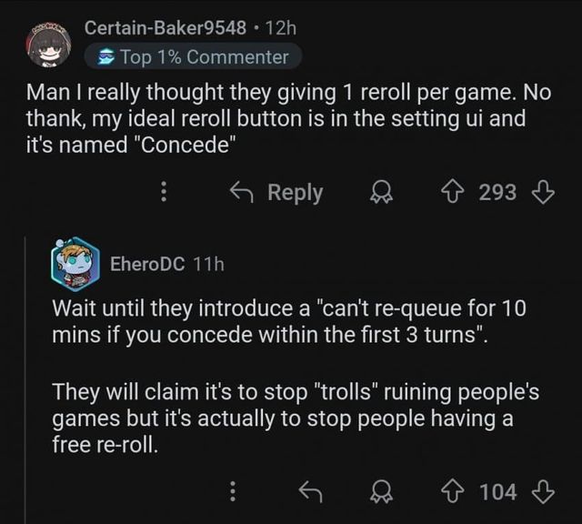The image size is (582, 524).
Task: Click the 104 vote count
Action: coord(498,492)
